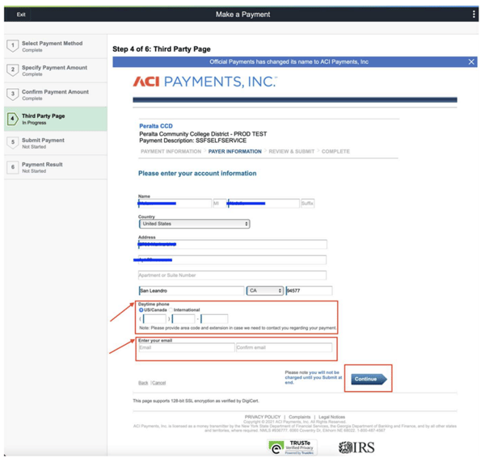Go to Select Payment Method step
485x458 pixels.
click(x=56, y=46)
